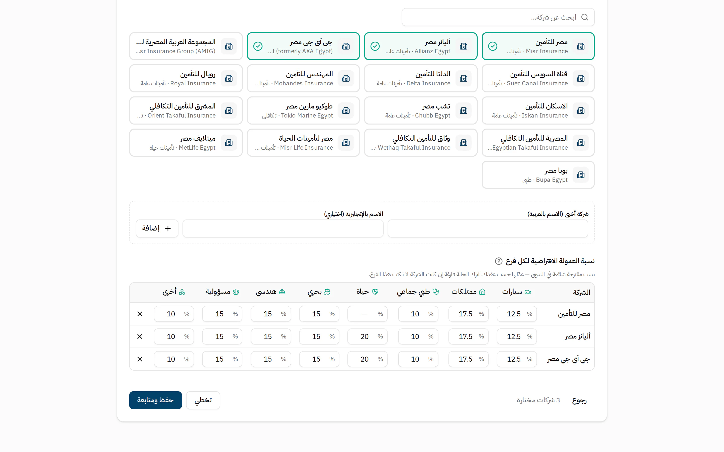
Task: Focus the Arabic company name field
Action: (488, 229)
